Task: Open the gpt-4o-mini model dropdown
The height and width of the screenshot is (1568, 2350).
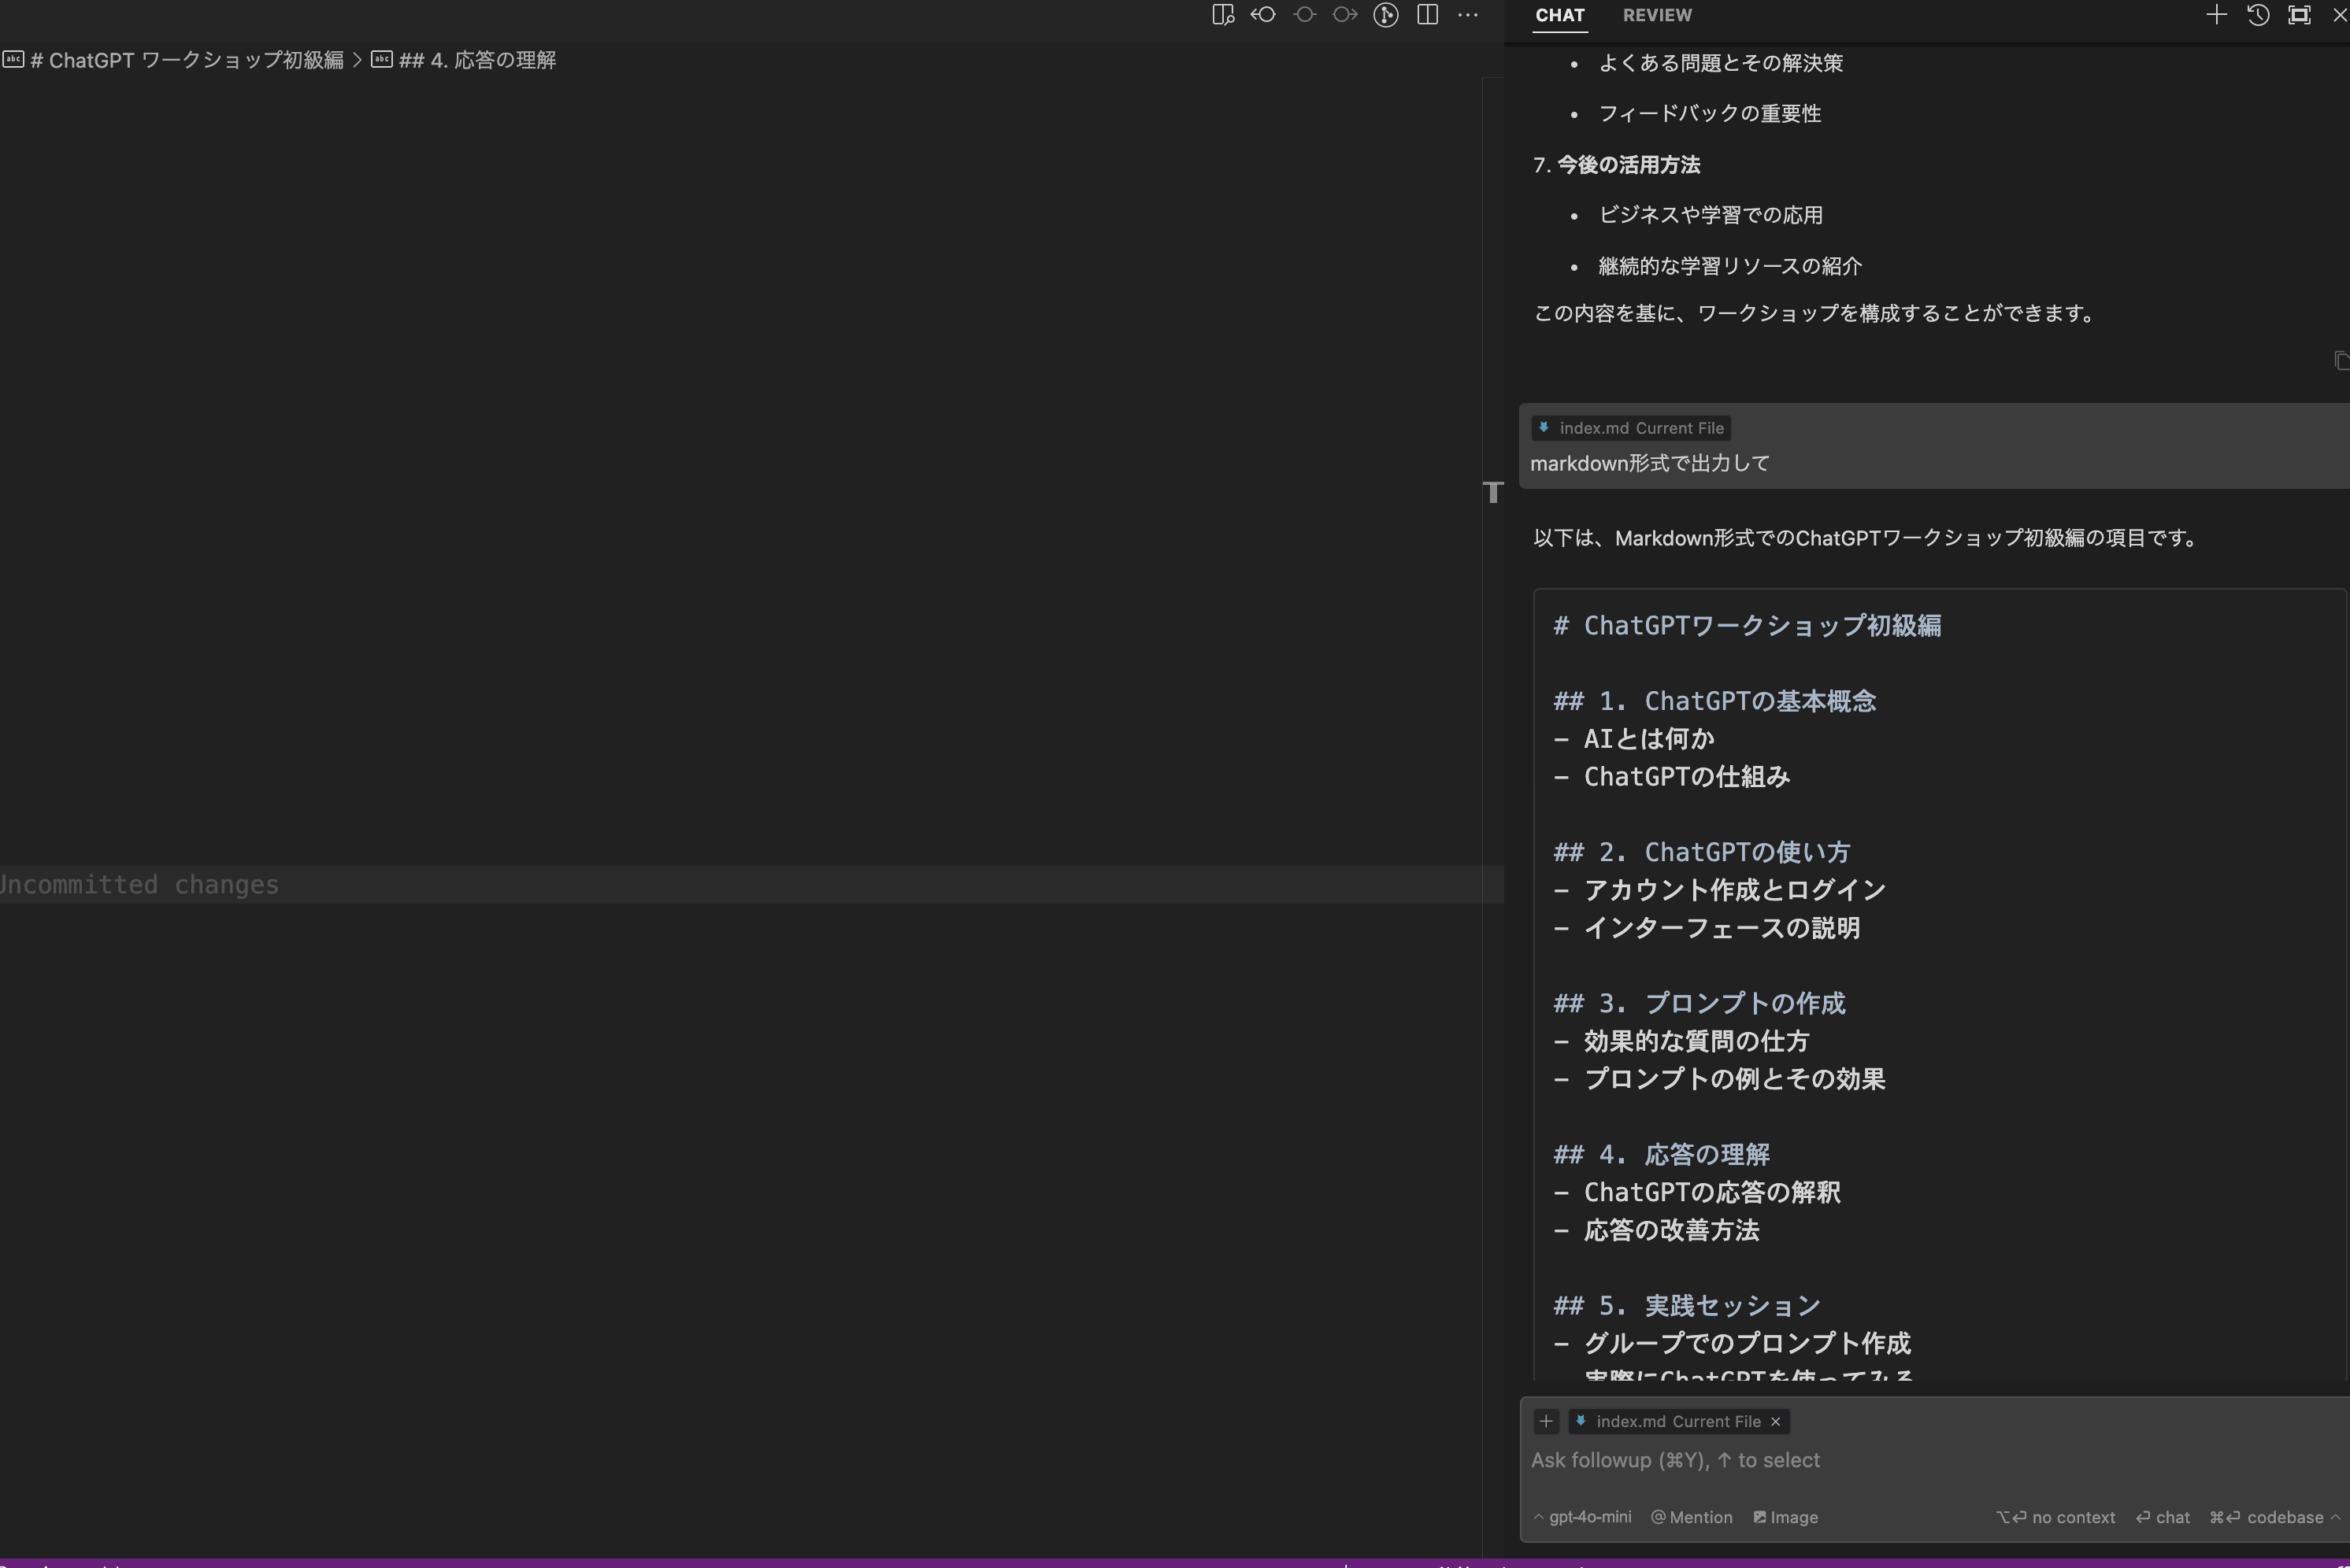Action: click(1583, 1517)
